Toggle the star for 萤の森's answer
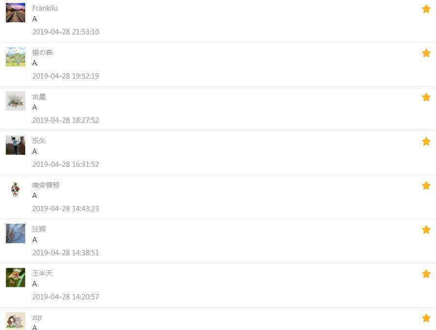436x330 pixels. click(x=426, y=53)
